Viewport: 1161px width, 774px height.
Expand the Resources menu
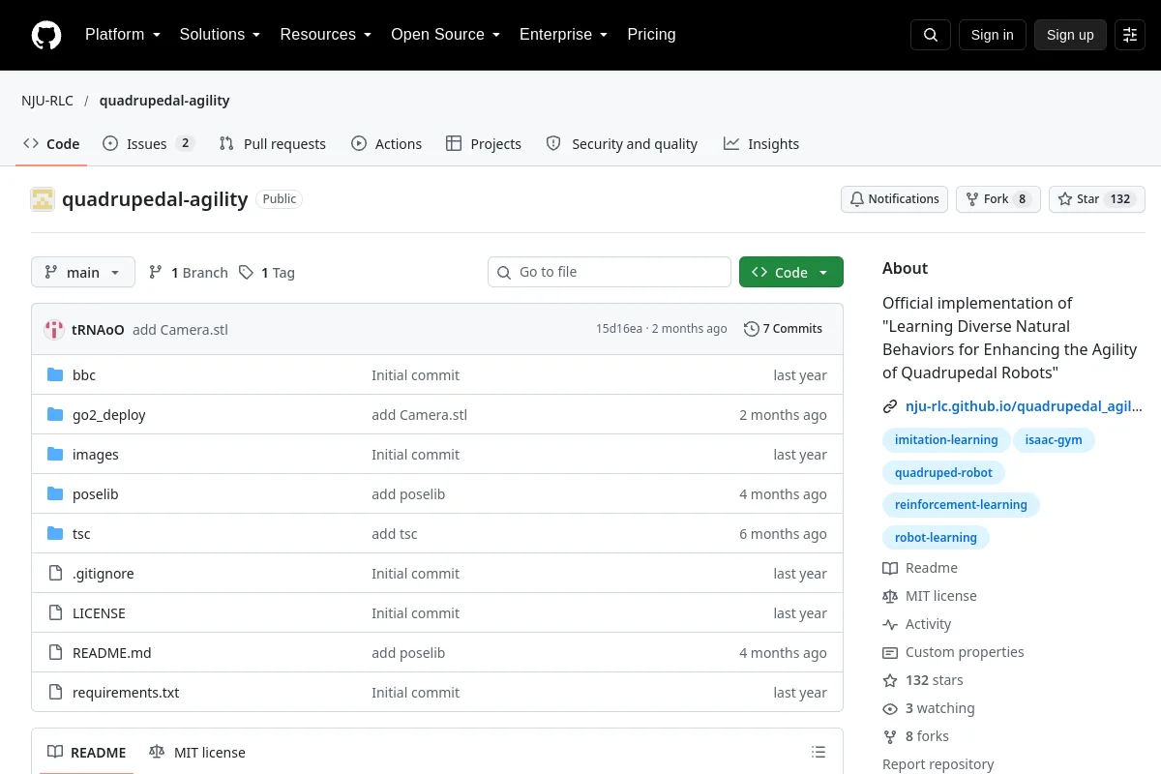tap(326, 35)
